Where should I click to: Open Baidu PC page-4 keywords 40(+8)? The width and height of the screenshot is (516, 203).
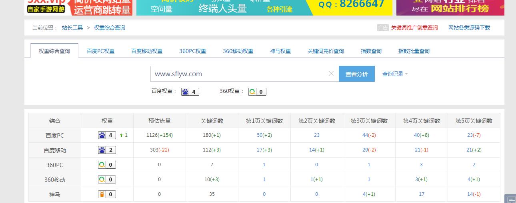(x=422, y=135)
